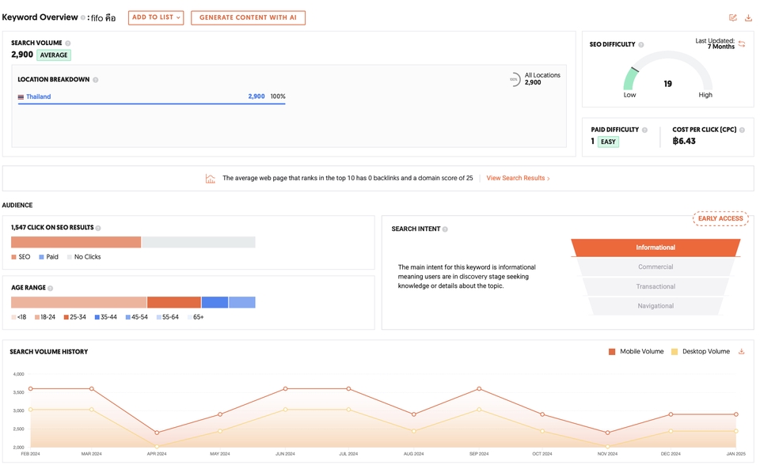Click the info icon beside Search Intent
Screen dimensions: 760x465
[445, 229]
